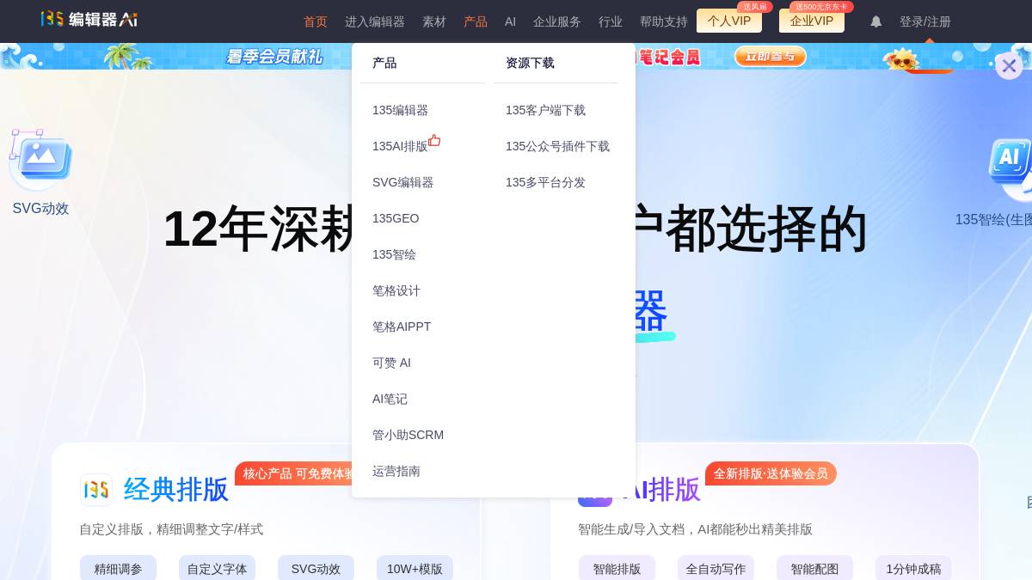Image resolution: width=1032 pixels, height=580 pixels.
Task: Open AI nav menu
Action: (510, 21)
